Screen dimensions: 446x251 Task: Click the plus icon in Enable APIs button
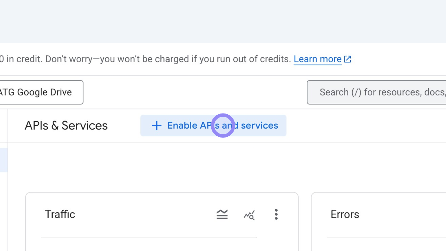pos(156,125)
